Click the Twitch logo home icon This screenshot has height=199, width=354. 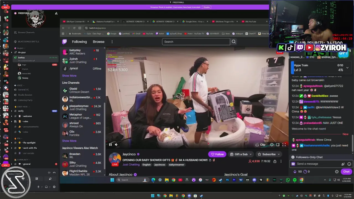click(64, 42)
